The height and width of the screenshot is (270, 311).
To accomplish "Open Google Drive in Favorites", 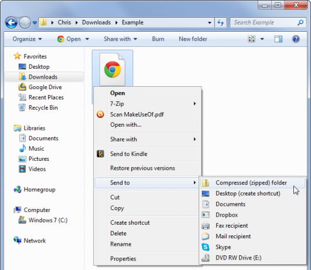I will (x=40, y=87).
